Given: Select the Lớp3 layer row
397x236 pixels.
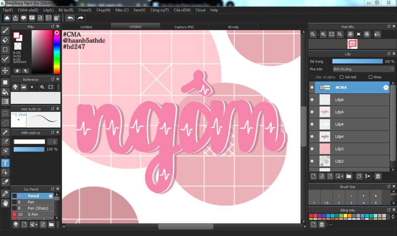Looking at the screenshot, I should click(x=349, y=149).
